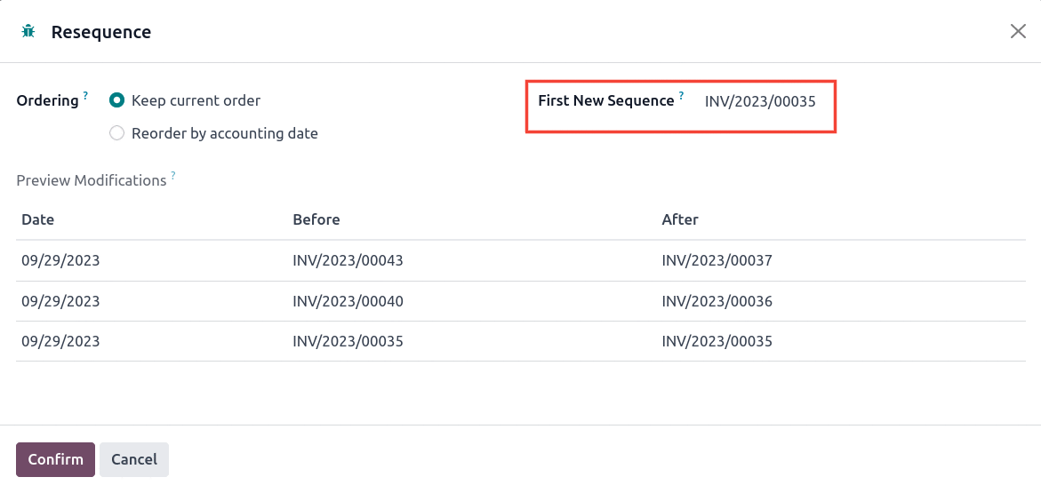The width and height of the screenshot is (1041, 493).
Task: Open the Ordering help tooltip icon
Action: click(85, 96)
